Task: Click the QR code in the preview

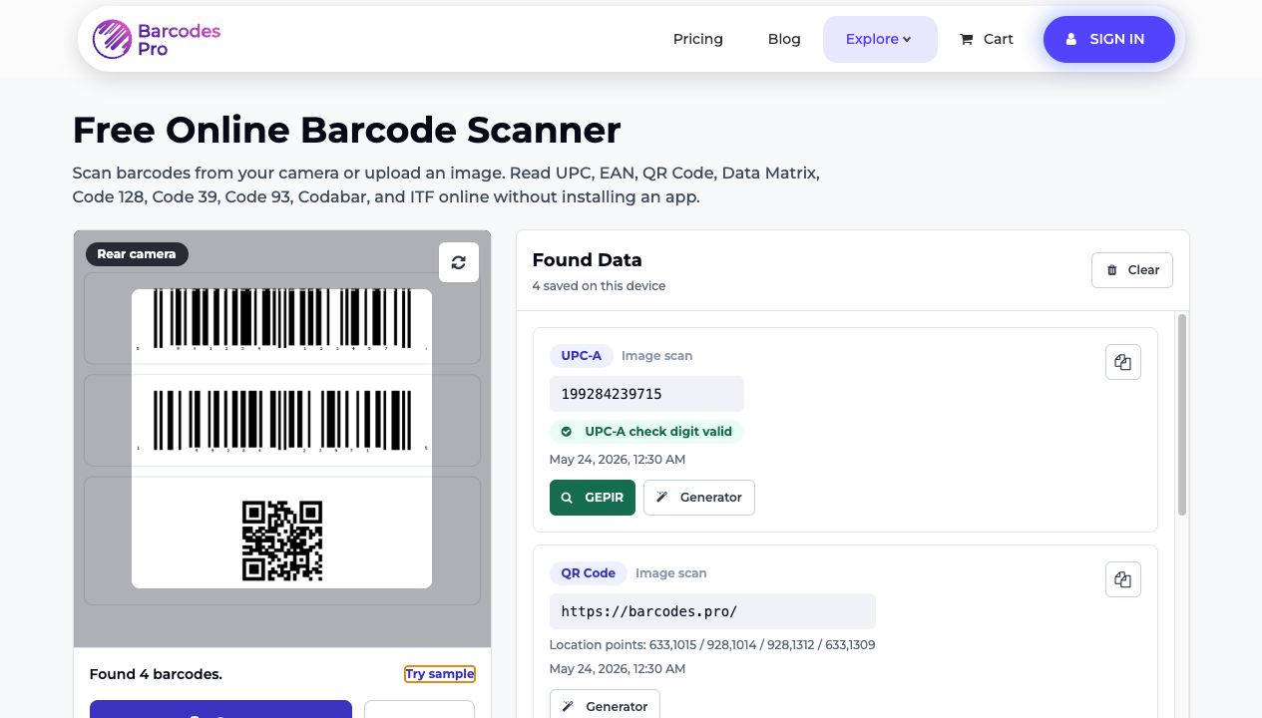Action: point(282,540)
